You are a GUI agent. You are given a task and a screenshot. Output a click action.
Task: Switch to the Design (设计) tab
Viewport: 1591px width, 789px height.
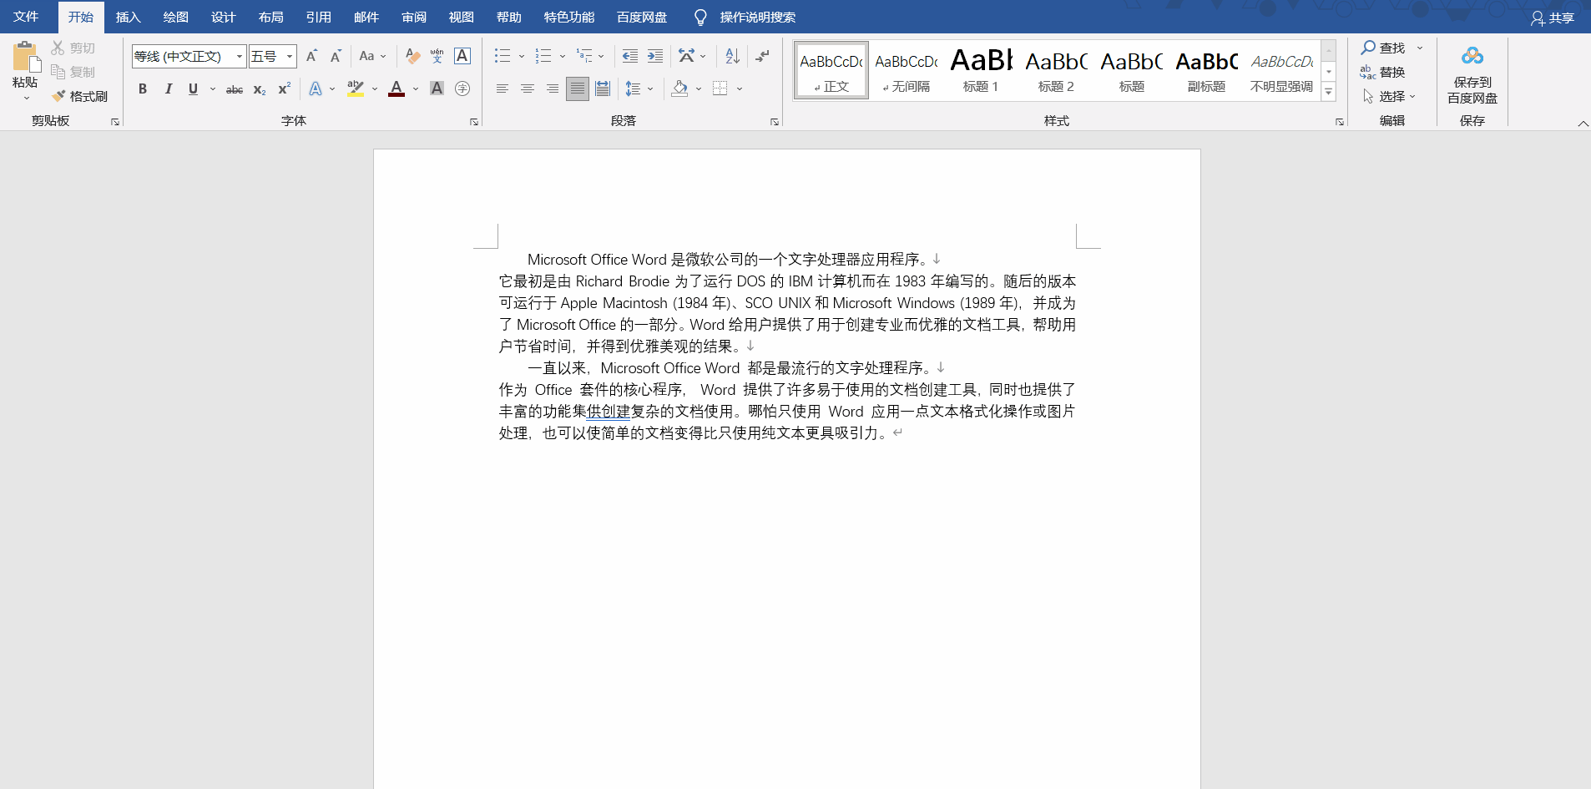223,17
